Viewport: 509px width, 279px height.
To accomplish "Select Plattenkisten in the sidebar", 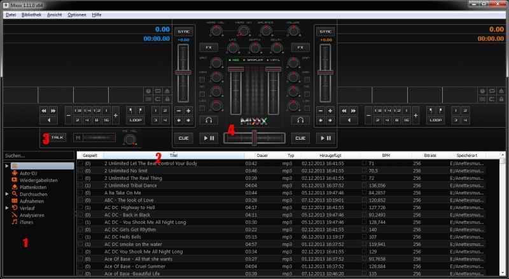I will [33, 187].
